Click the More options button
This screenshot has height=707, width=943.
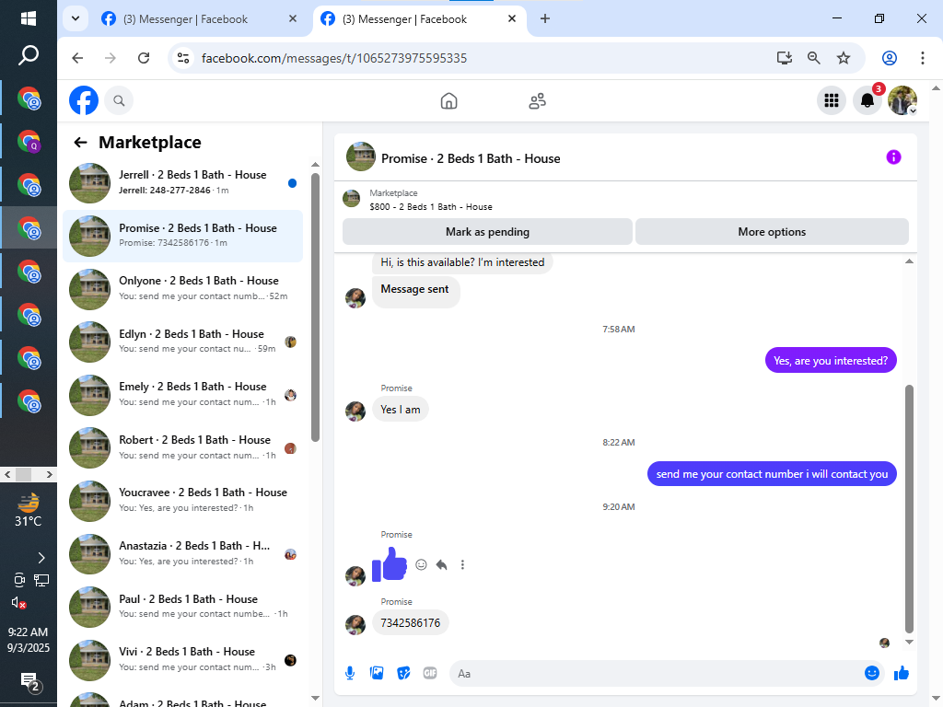click(772, 231)
